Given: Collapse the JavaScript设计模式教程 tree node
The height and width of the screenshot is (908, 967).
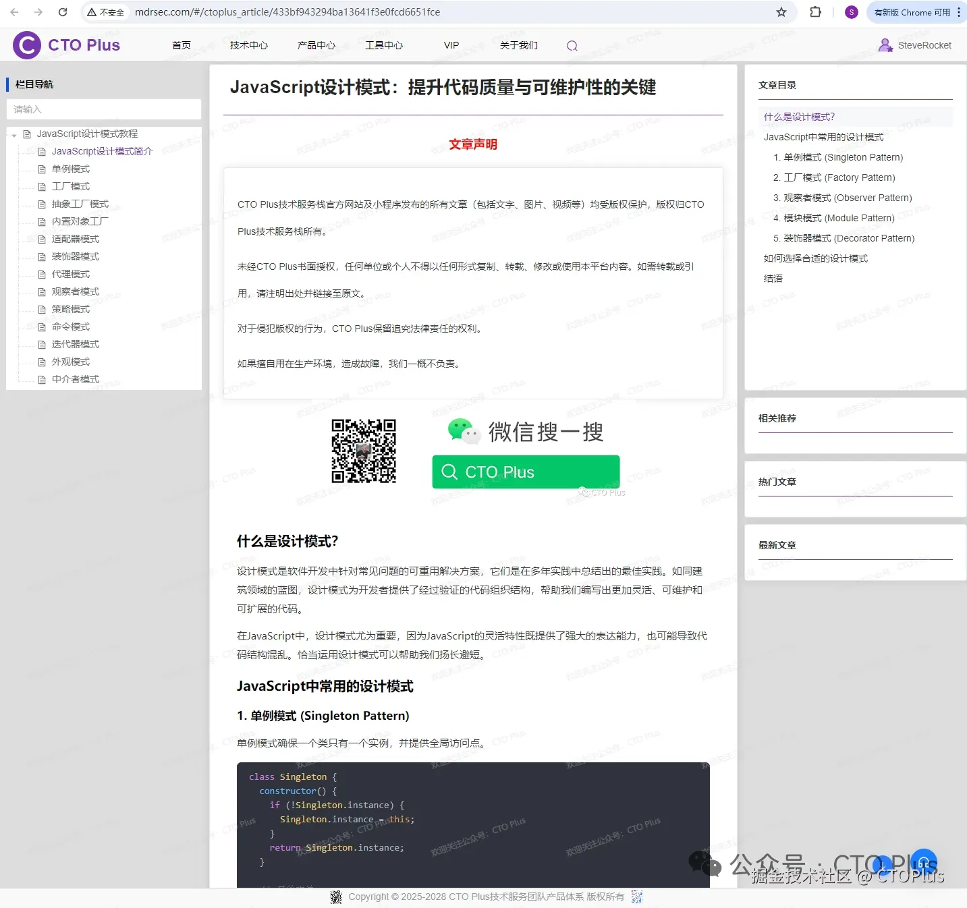Looking at the screenshot, I should coord(13,134).
